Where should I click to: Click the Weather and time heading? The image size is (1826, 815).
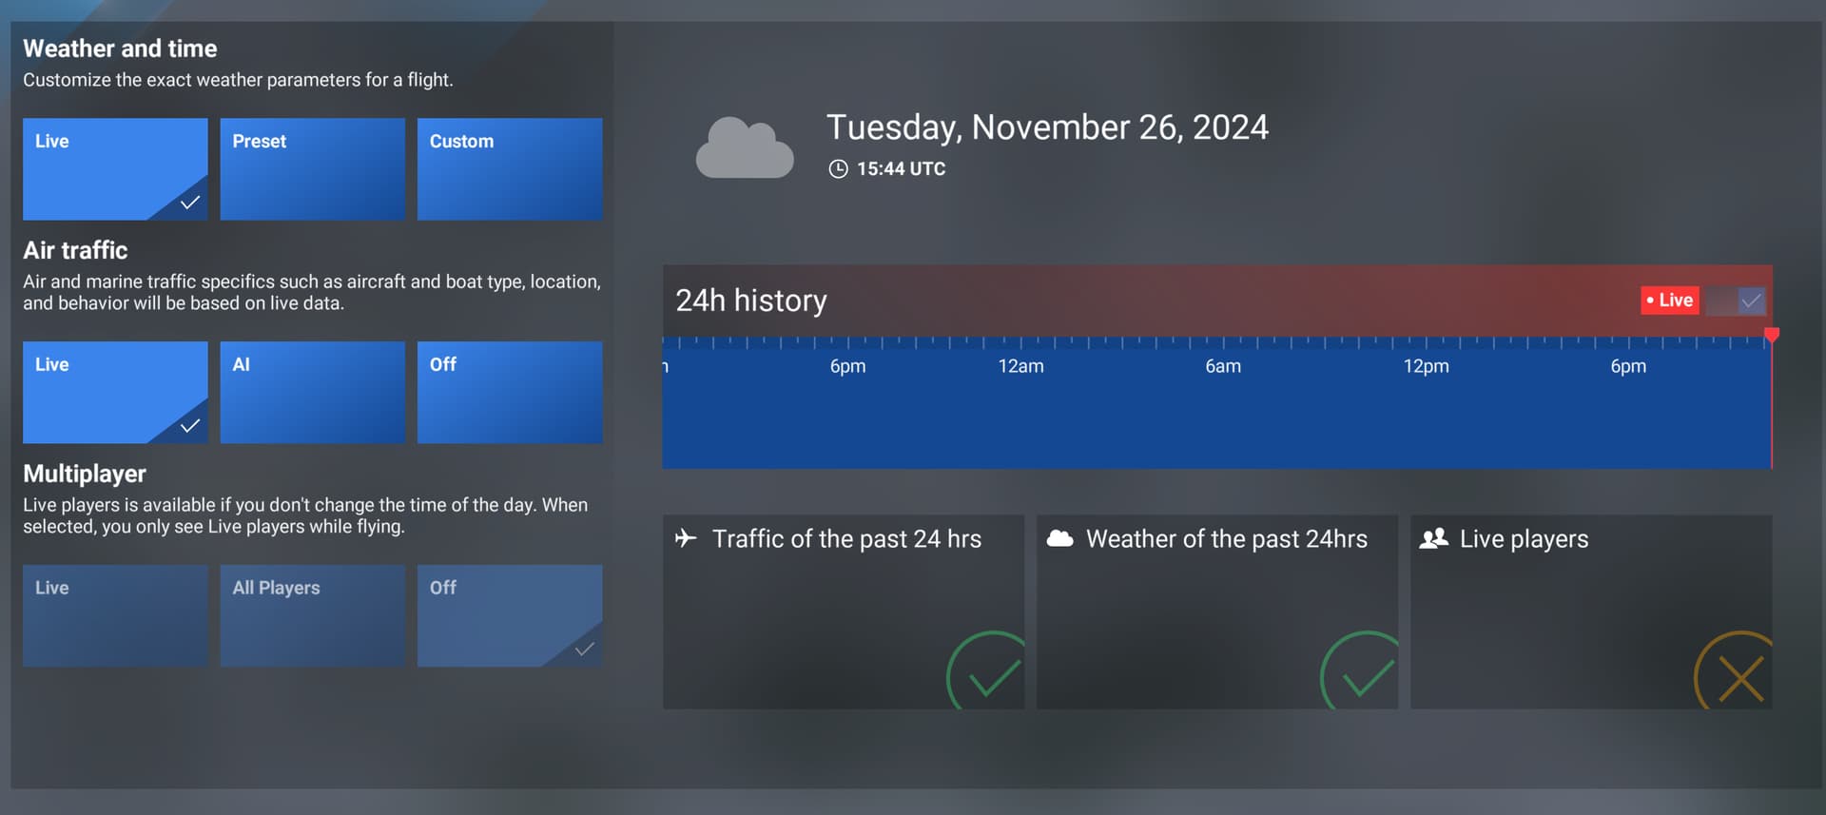click(120, 49)
